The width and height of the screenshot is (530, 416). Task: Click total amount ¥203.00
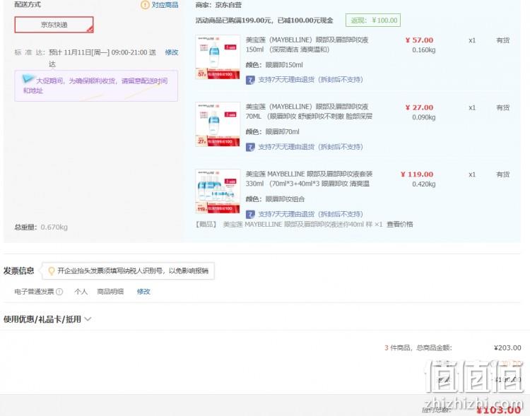pos(507,347)
